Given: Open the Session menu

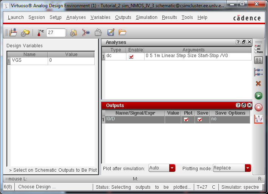Looking at the screenshot, I should (x=37, y=17).
